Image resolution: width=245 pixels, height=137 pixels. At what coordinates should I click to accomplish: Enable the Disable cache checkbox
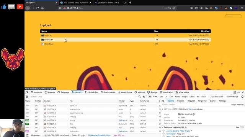coord(211,97)
